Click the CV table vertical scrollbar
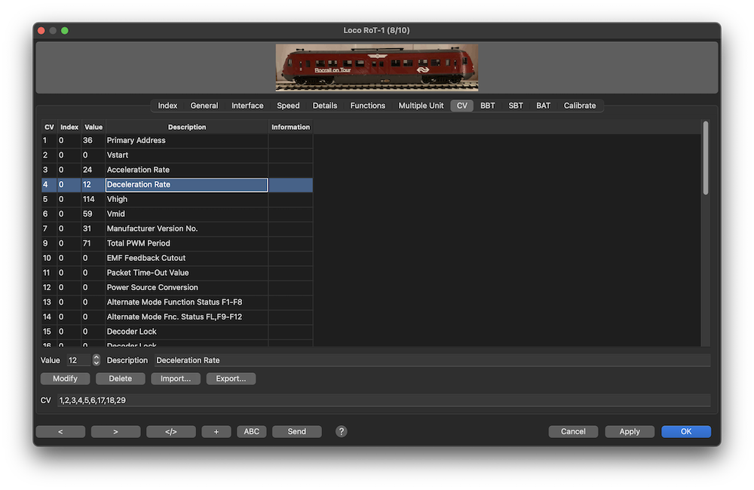Screen dimensions: 754x490 click(706, 158)
